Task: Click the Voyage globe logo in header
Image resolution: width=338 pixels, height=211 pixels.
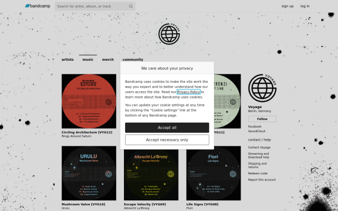Action: pos(169,34)
